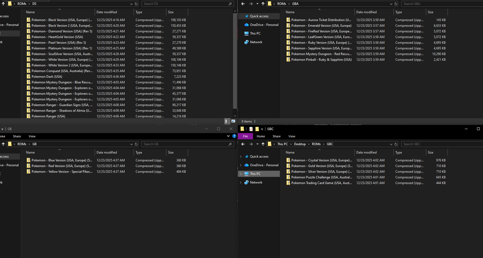Screen dimensions: 483x258
Task: Go up one level in DS window
Action: 3,4
